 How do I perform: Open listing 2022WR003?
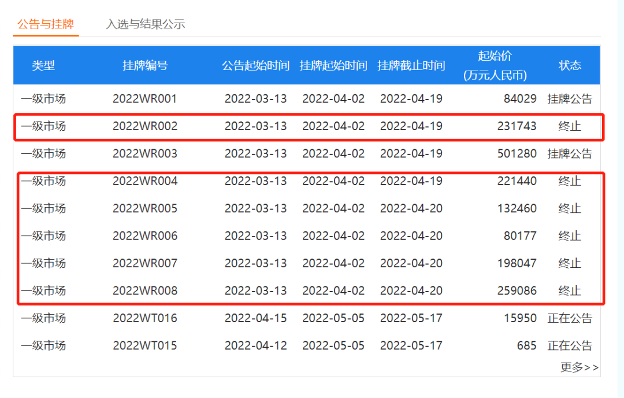145,154
